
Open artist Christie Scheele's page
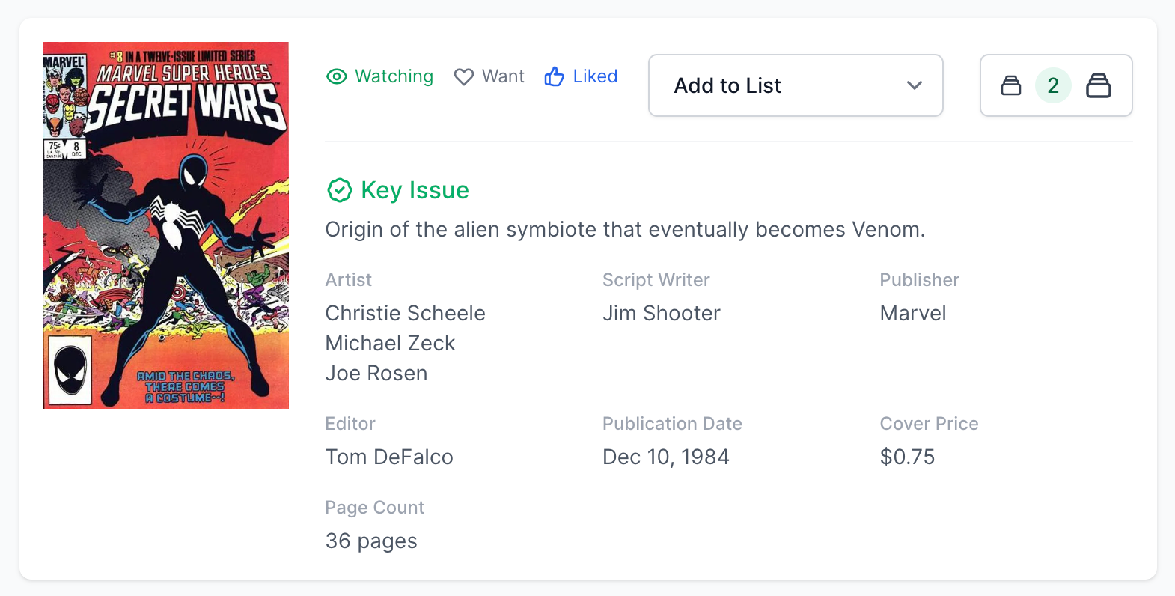pyautogui.click(x=405, y=313)
